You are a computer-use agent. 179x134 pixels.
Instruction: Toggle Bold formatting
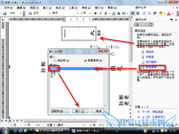pyautogui.click(x=95, y=13)
